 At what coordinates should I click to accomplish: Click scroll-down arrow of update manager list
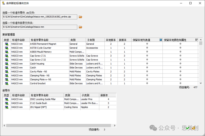click(201, 83)
